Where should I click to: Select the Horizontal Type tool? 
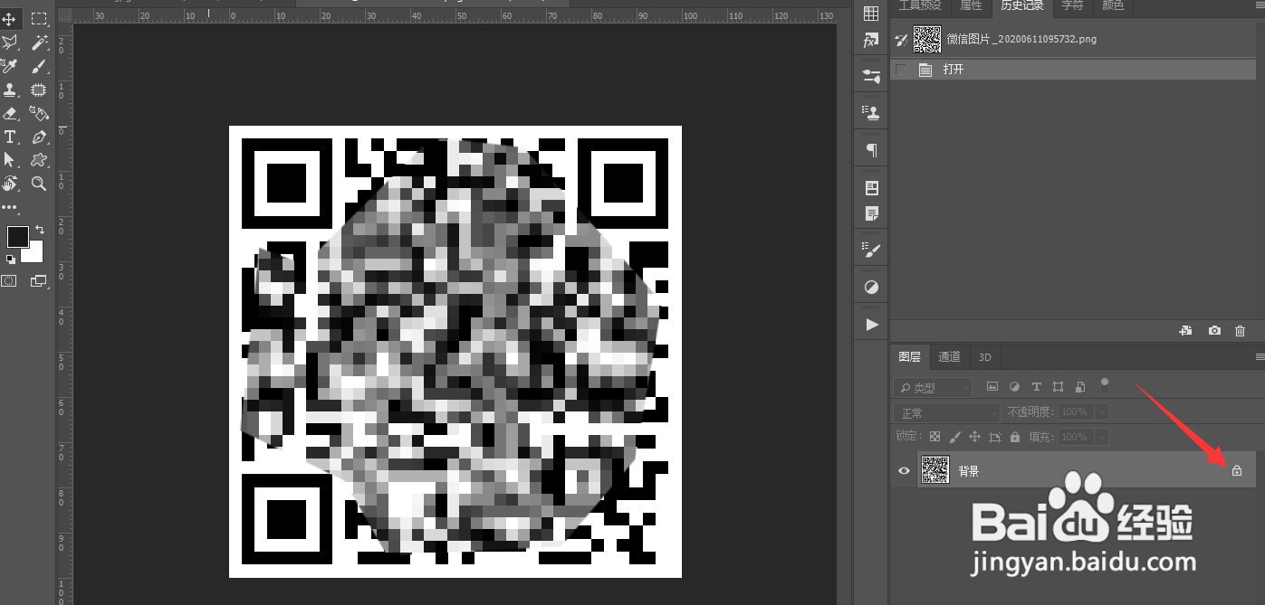click(10, 137)
